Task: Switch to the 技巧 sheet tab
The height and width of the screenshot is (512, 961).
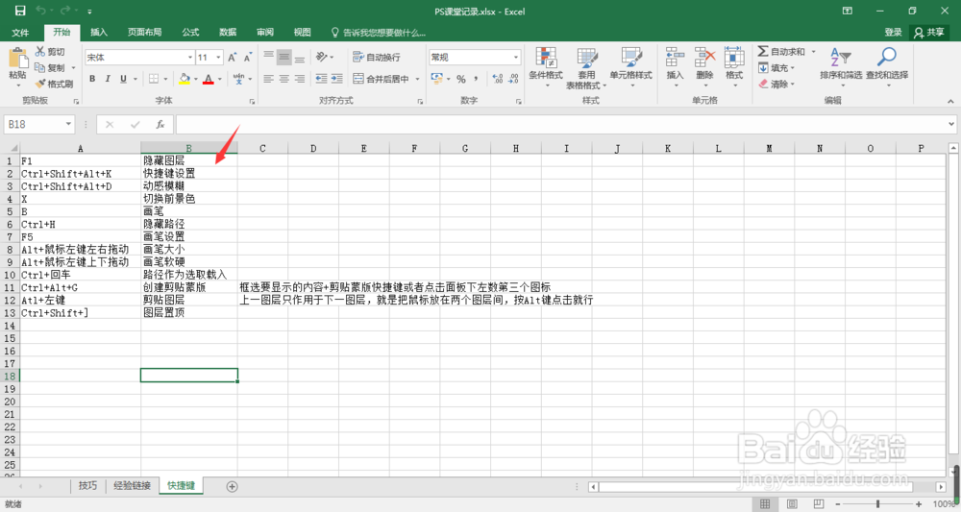Action: (87, 486)
